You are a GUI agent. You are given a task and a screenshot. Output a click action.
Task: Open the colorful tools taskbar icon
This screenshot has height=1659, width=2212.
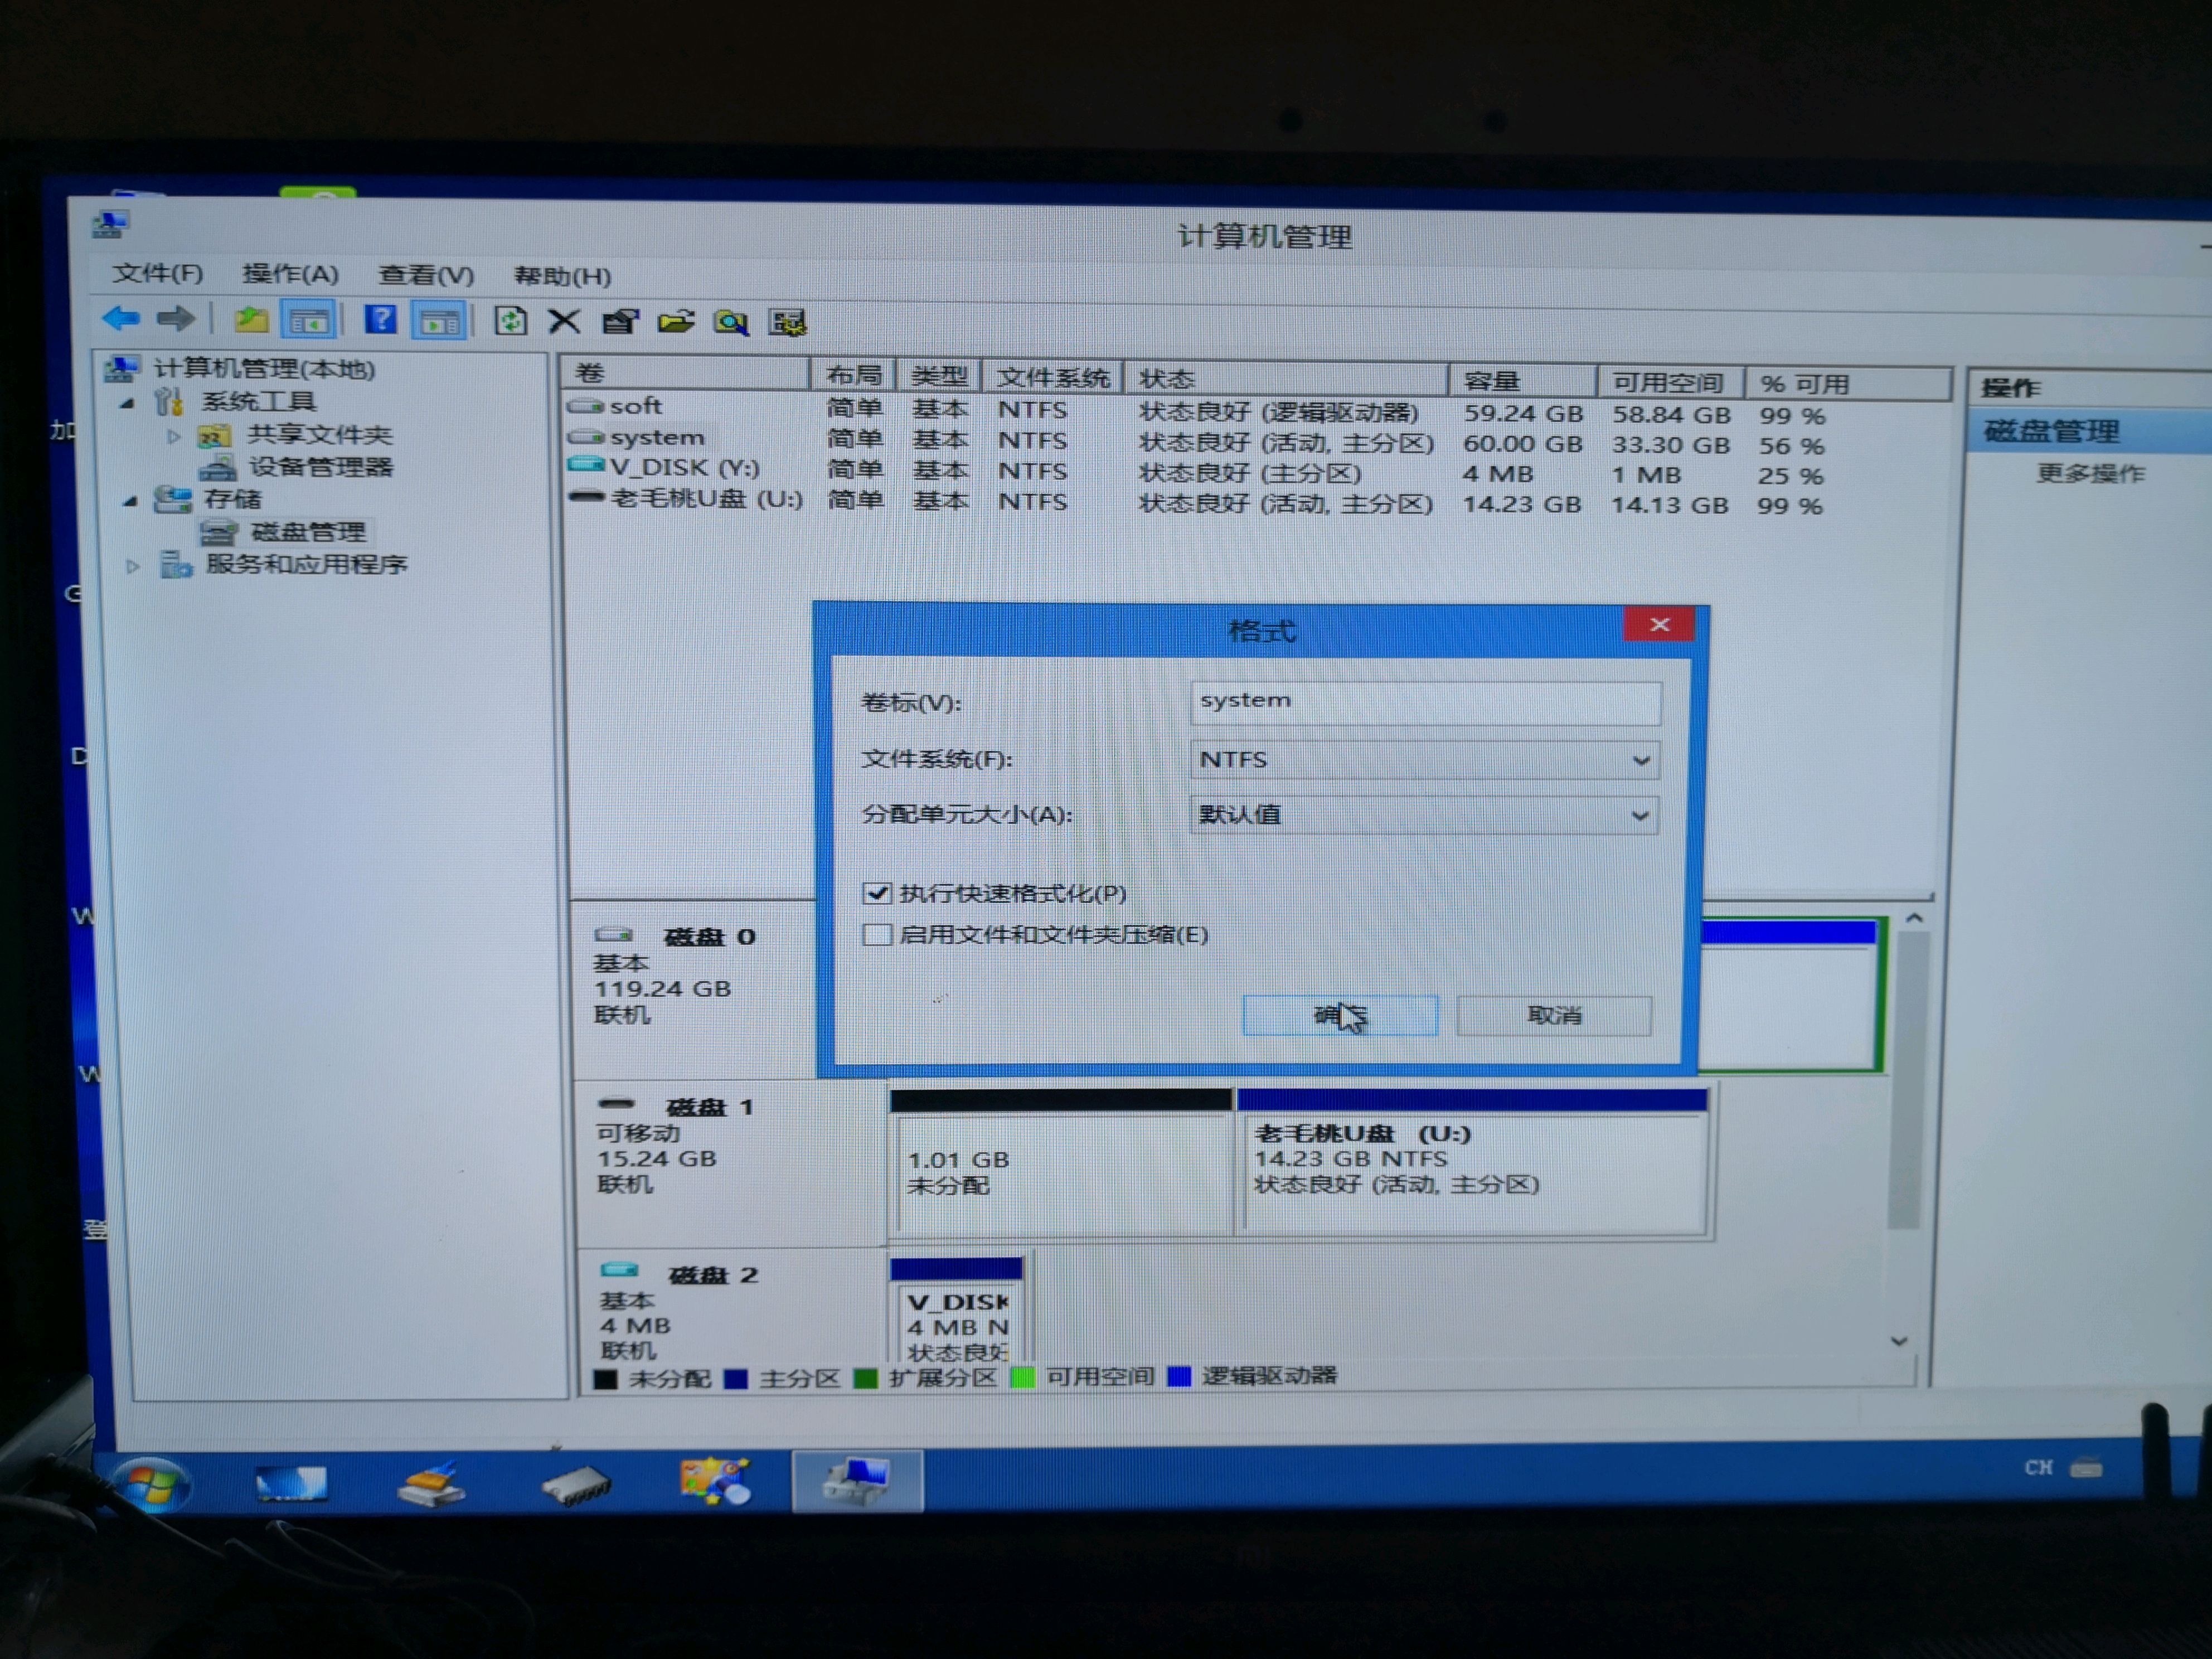coord(715,1481)
